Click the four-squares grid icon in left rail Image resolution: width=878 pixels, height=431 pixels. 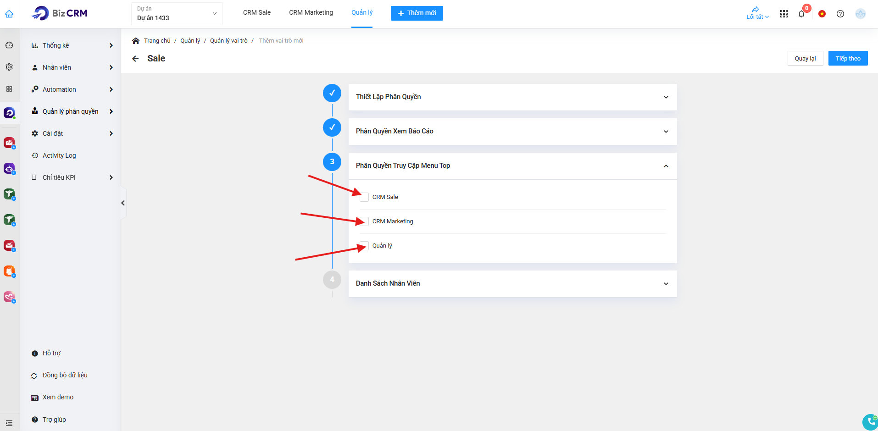point(9,89)
